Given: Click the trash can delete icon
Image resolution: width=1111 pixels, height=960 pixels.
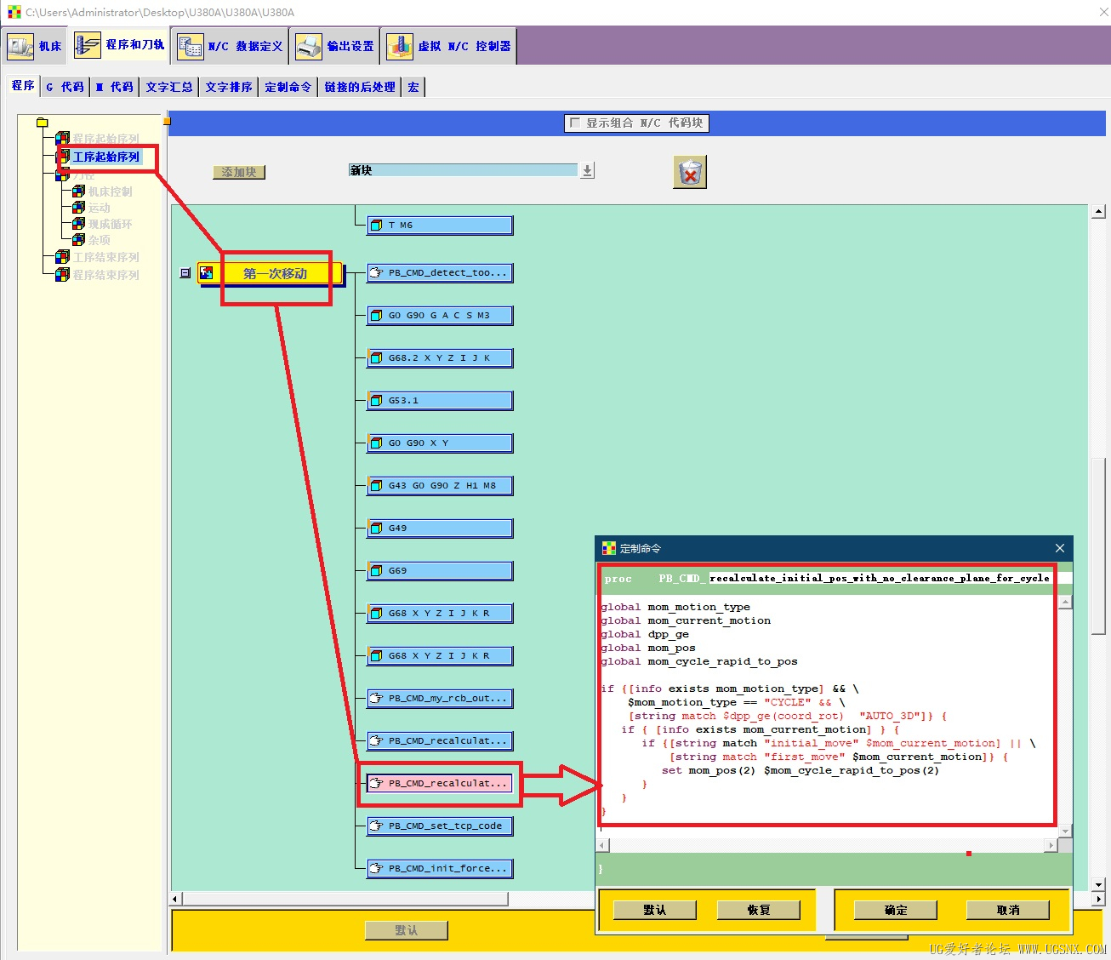Looking at the screenshot, I should tap(690, 172).
